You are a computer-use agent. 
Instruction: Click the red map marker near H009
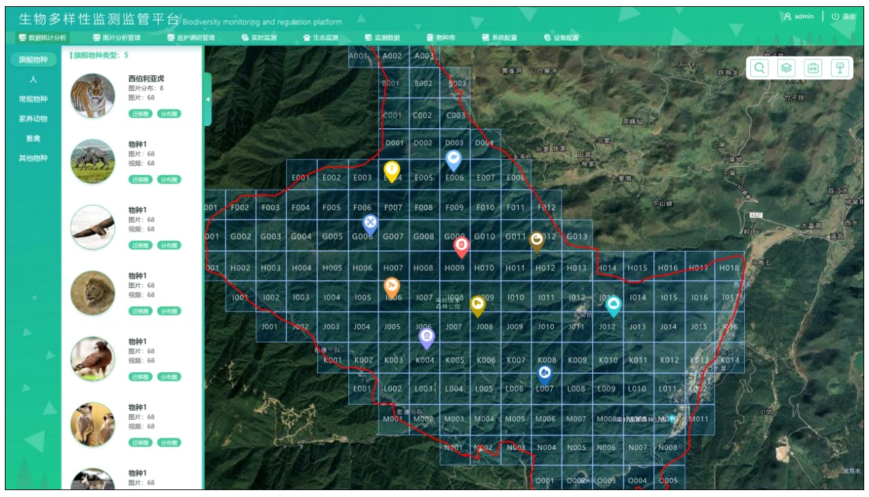coord(461,246)
